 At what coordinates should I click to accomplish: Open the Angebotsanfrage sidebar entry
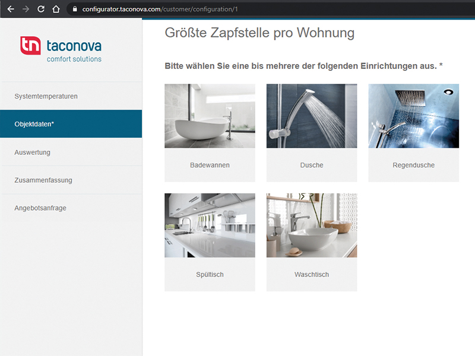pyautogui.click(x=40, y=208)
